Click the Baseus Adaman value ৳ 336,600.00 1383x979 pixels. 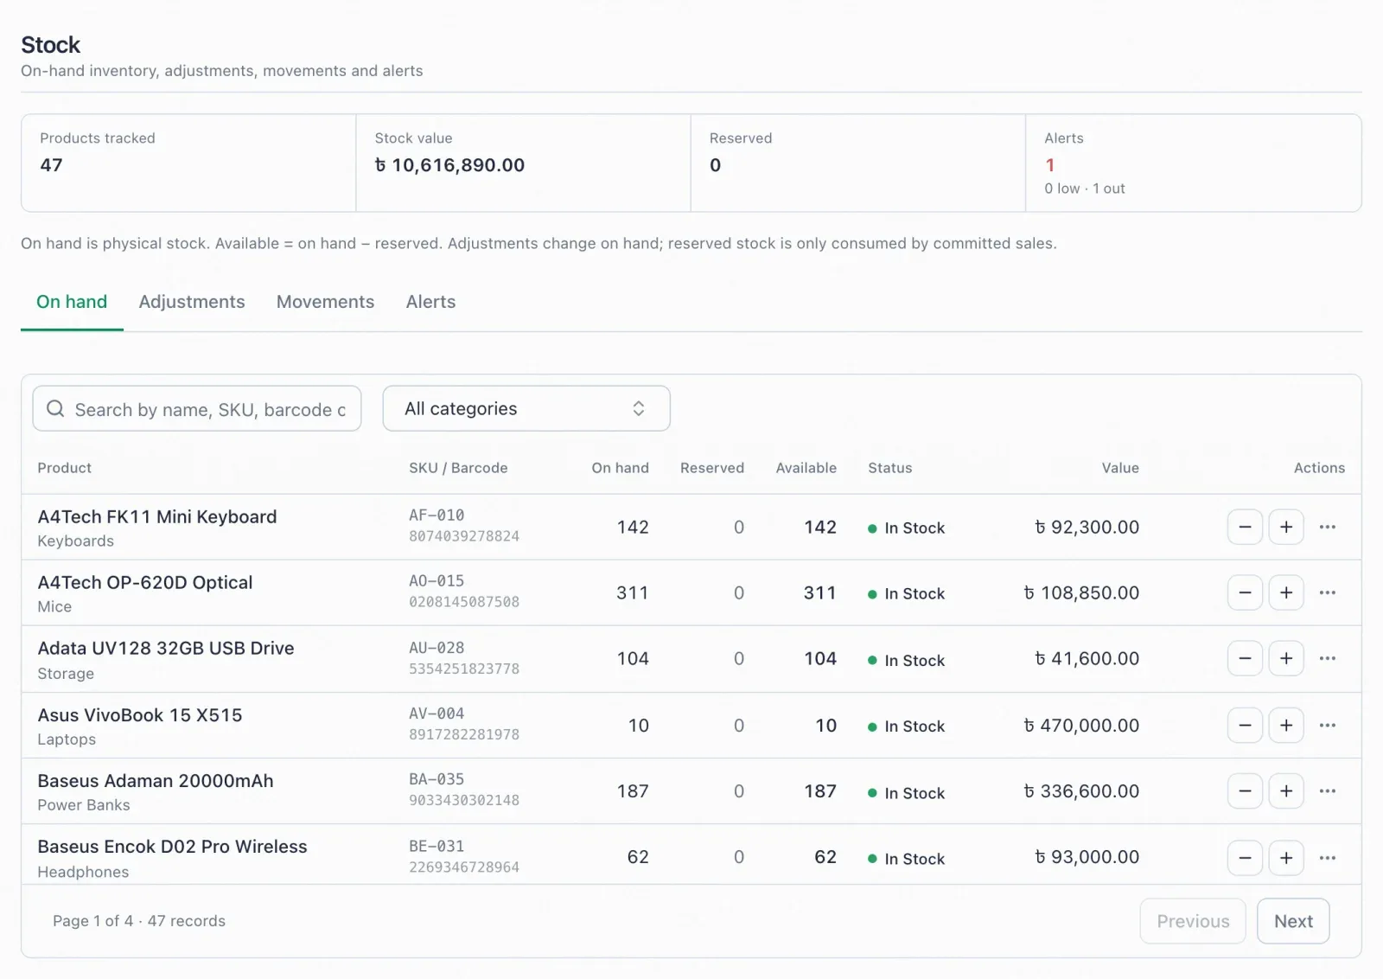(1081, 791)
